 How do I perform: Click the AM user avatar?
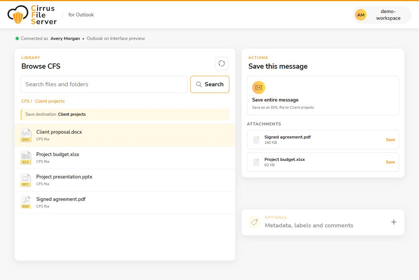pos(361,15)
